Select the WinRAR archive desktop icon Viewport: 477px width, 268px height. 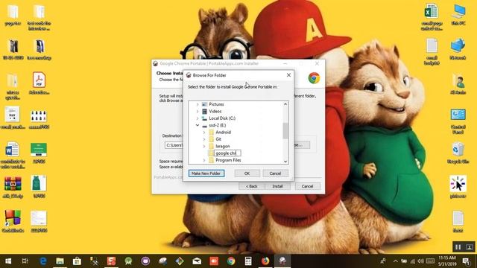[13, 188]
